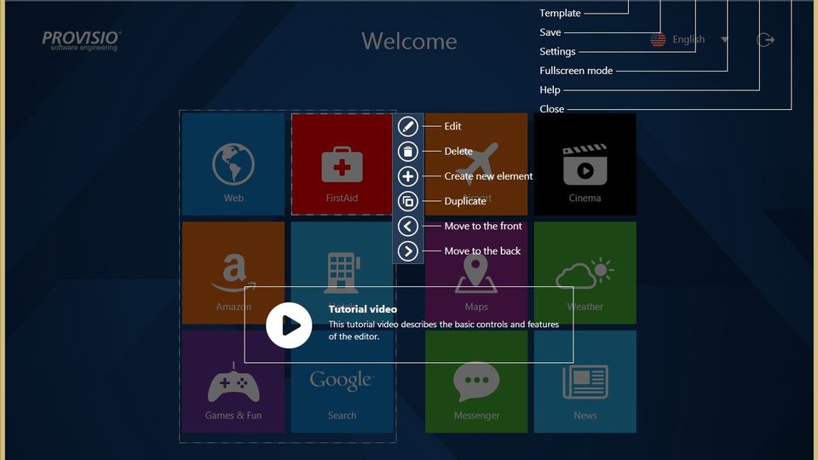Click the Edit label
The height and width of the screenshot is (460, 818).
click(x=452, y=126)
